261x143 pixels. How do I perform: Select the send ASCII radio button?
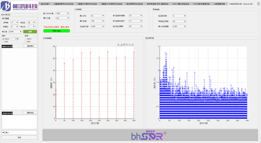[25, 39]
